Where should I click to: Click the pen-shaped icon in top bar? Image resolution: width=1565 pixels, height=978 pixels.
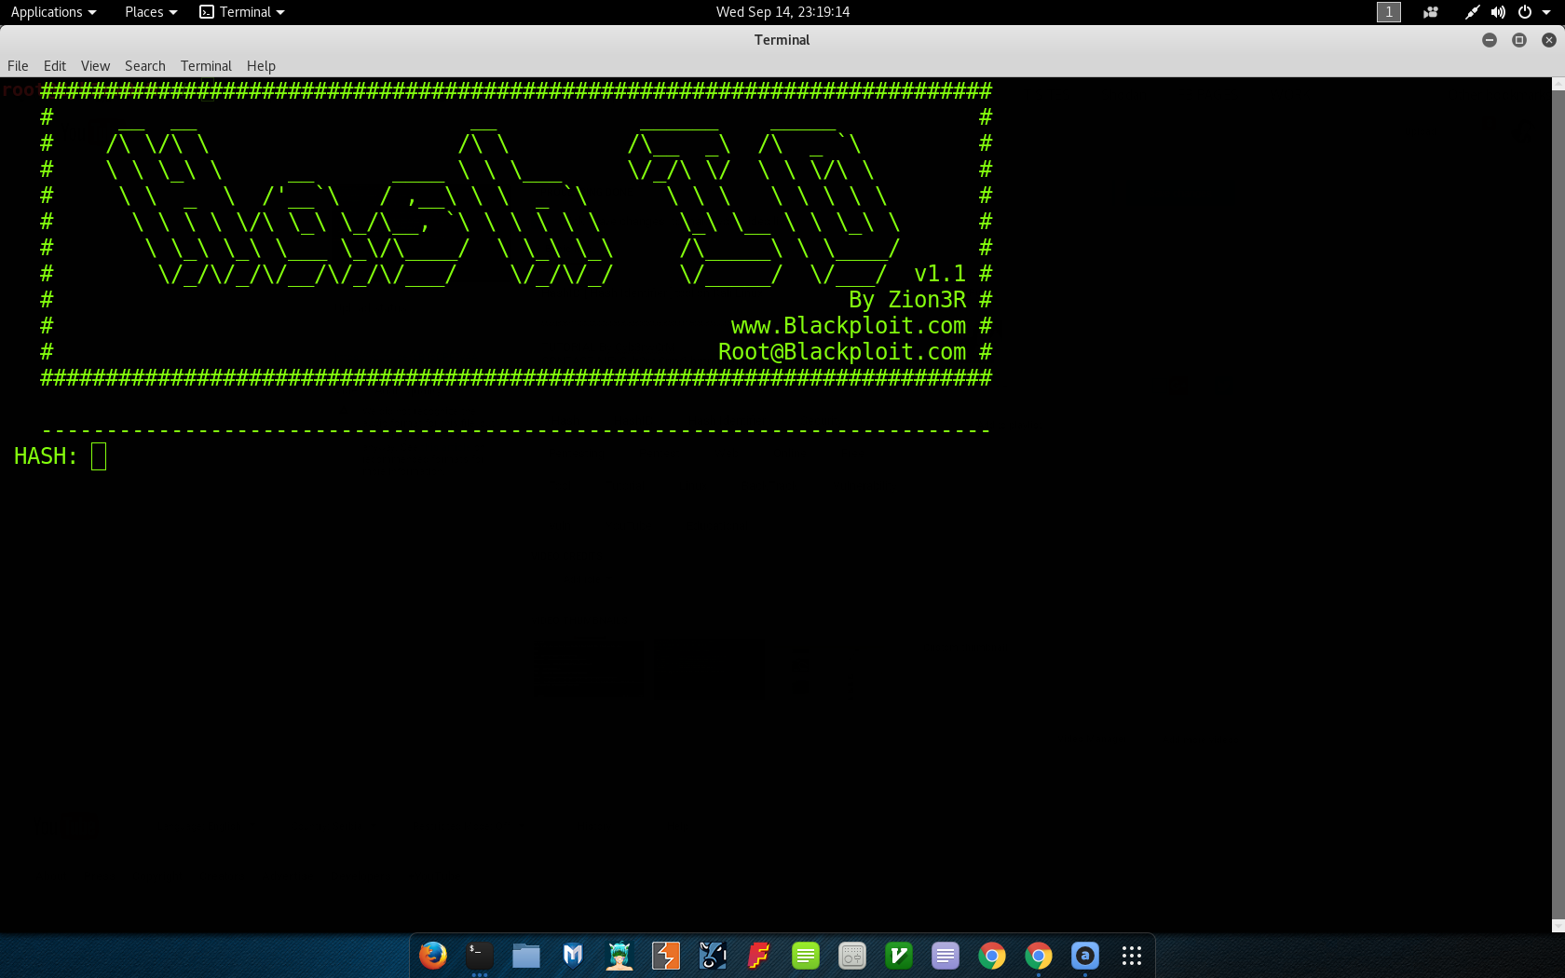[x=1472, y=12]
